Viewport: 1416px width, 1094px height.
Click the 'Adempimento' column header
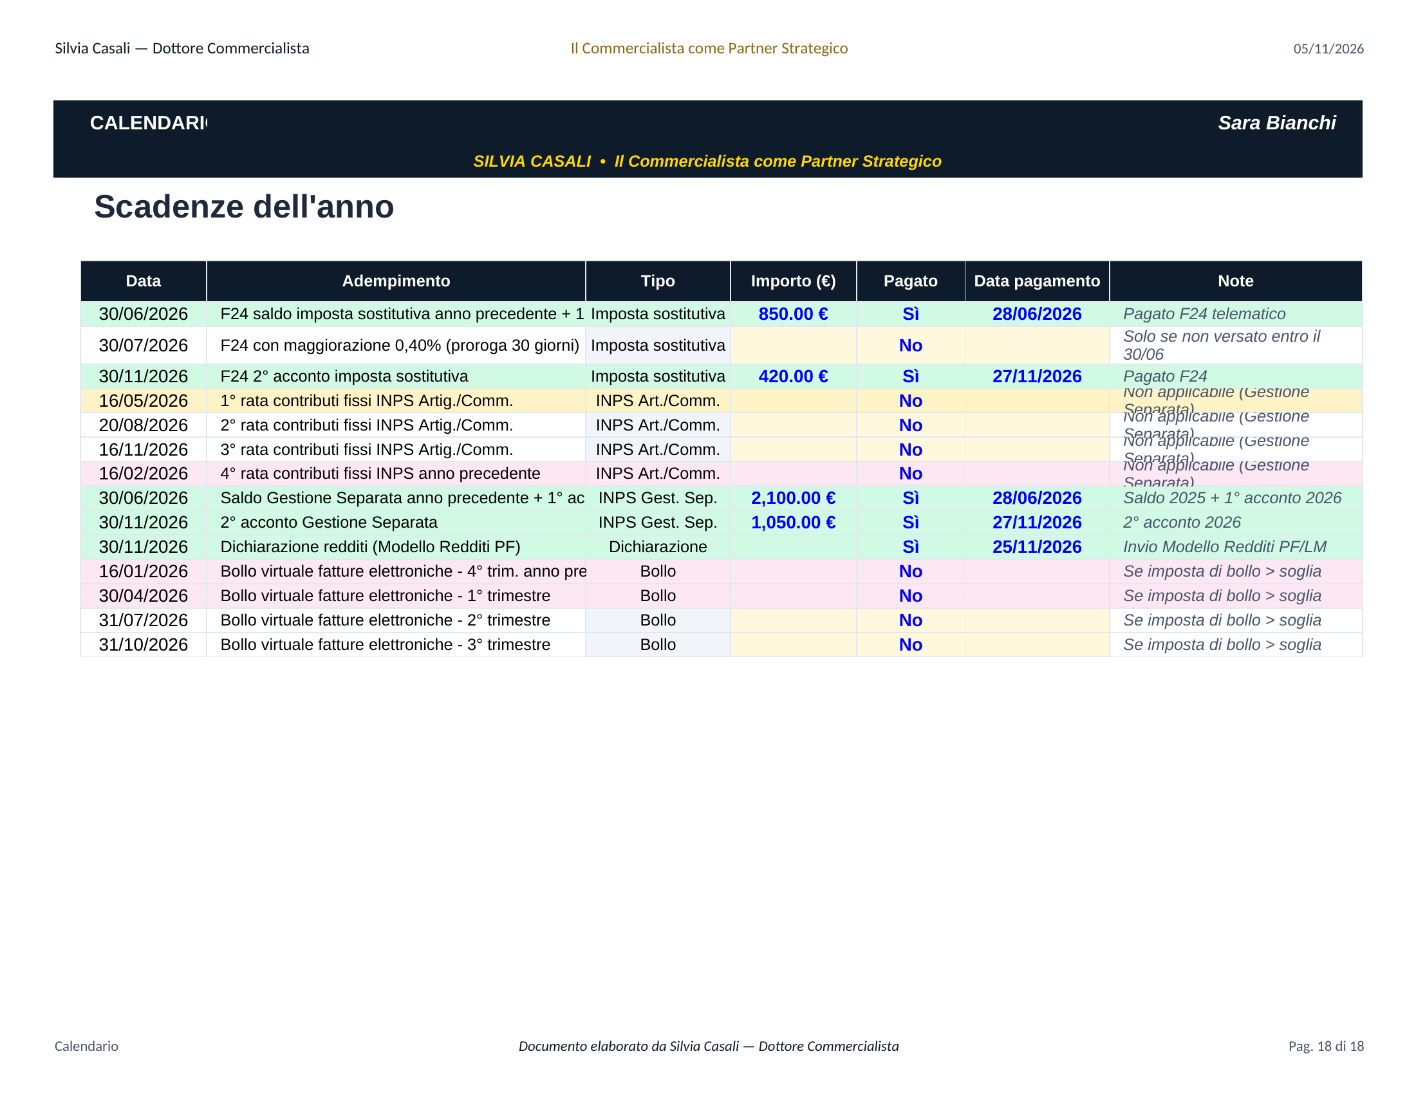(x=395, y=281)
